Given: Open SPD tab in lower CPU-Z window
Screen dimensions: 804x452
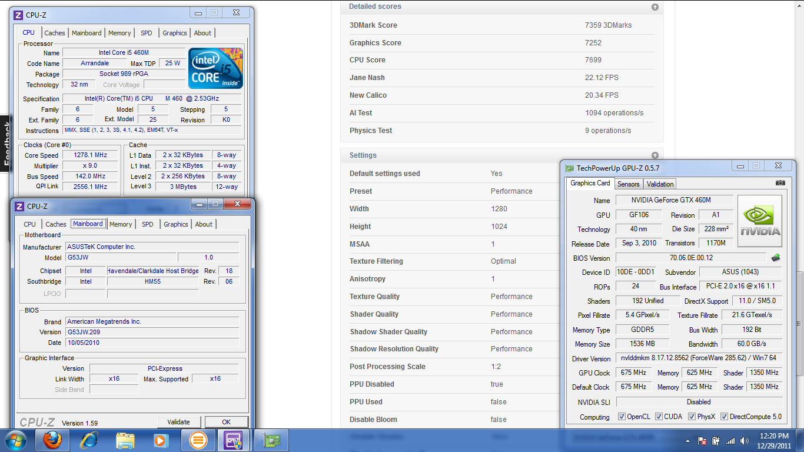Looking at the screenshot, I should (x=148, y=224).
